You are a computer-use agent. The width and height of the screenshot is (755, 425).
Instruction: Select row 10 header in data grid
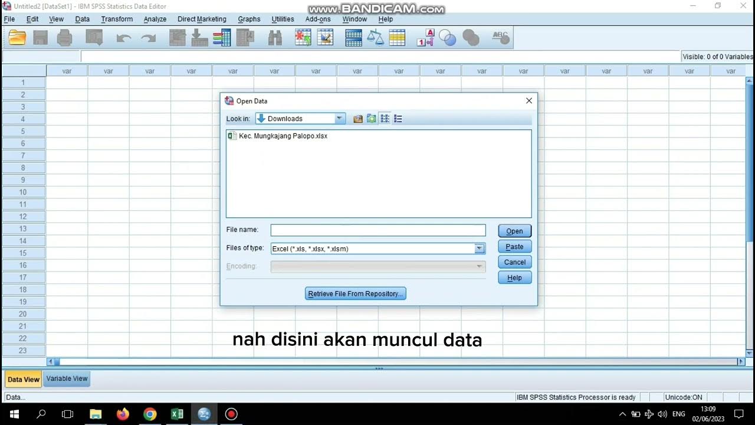[x=24, y=192]
